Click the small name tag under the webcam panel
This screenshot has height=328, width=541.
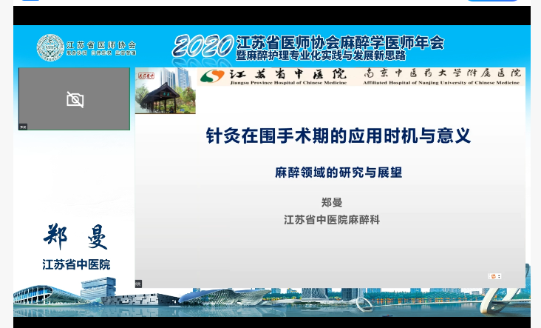click(23, 127)
